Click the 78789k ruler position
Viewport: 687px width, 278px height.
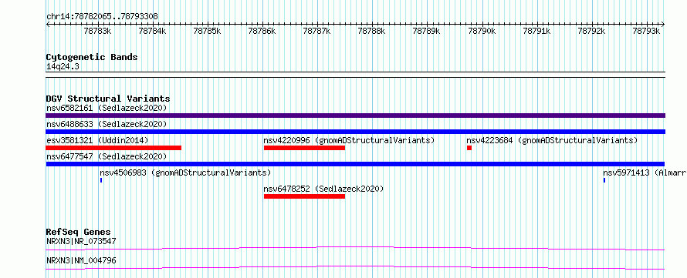pos(426,31)
